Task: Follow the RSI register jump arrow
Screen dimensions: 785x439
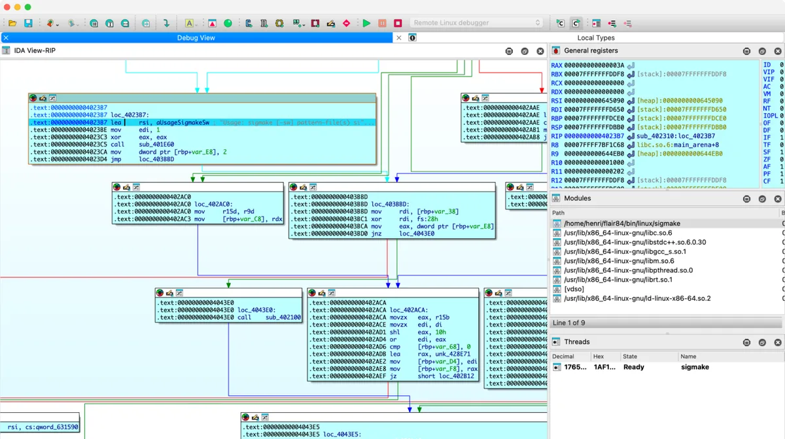Action: pyautogui.click(x=631, y=101)
